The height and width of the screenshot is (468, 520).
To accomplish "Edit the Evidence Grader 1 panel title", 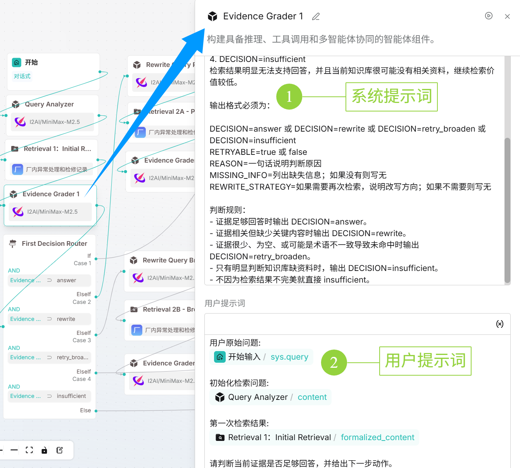I will coord(316,16).
